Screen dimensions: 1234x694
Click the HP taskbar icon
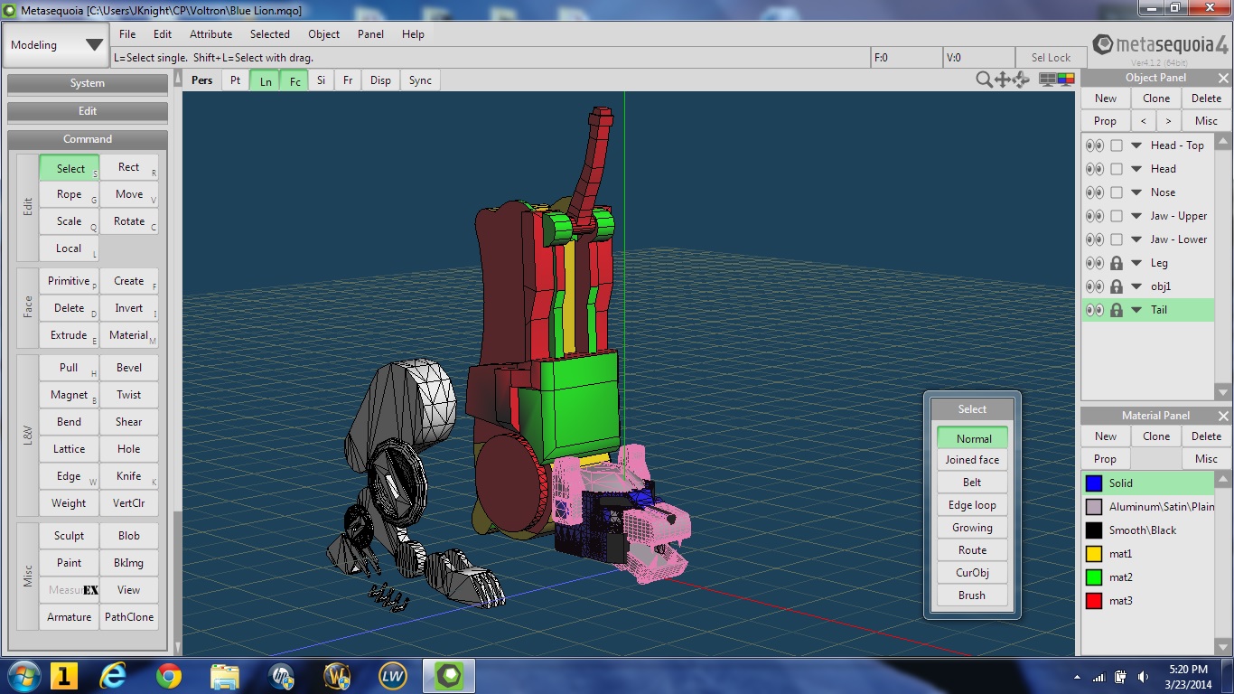click(281, 676)
